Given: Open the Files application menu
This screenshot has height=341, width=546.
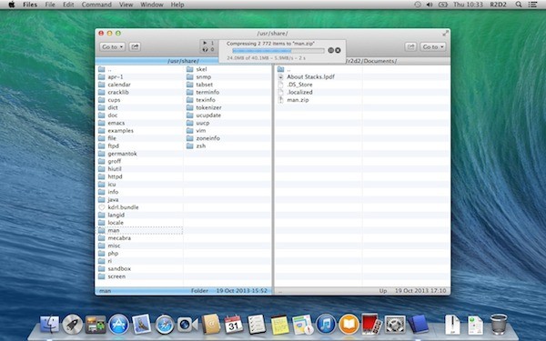Looking at the screenshot, I should click(30, 5).
